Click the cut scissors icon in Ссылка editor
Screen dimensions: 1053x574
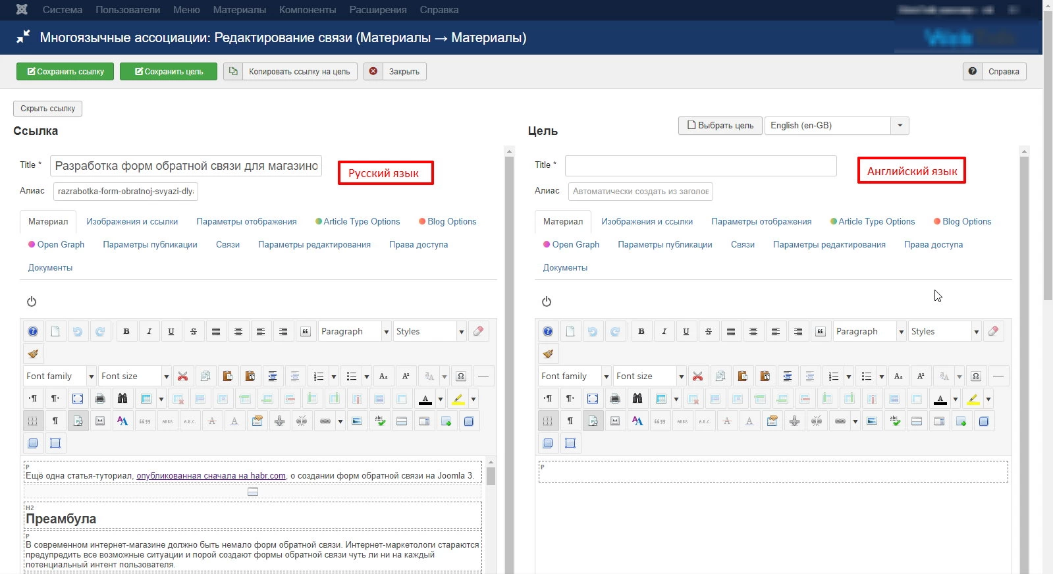(183, 376)
